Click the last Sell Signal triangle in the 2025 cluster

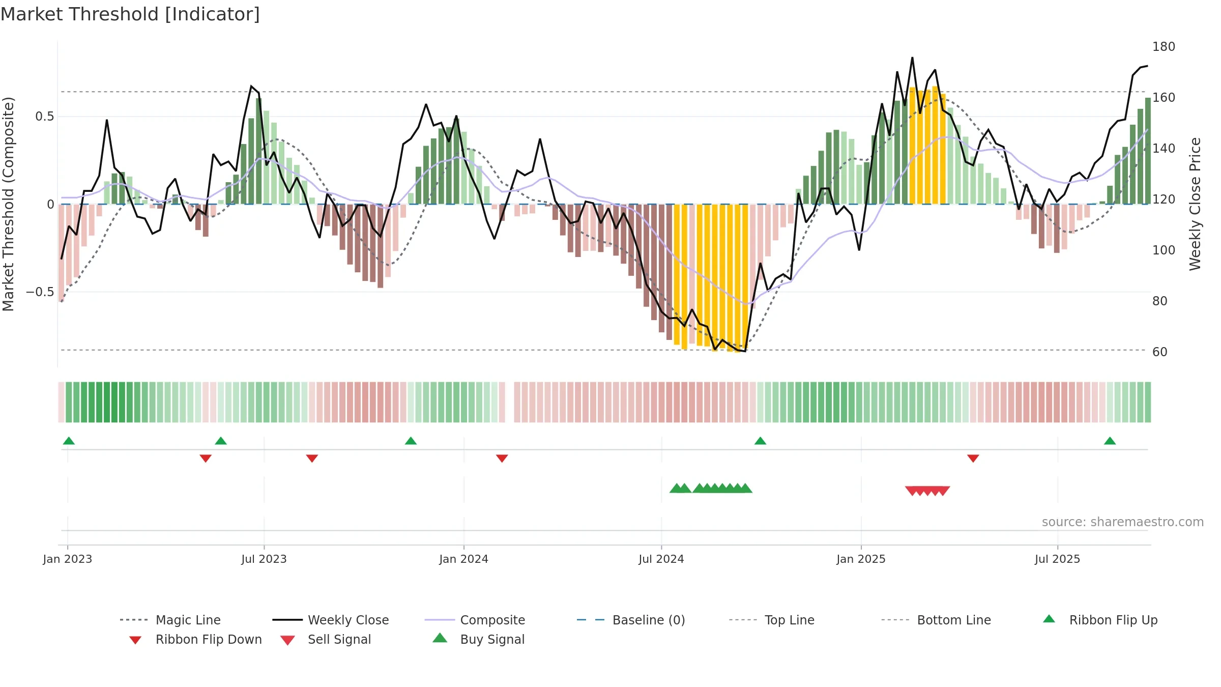point(943,491)
